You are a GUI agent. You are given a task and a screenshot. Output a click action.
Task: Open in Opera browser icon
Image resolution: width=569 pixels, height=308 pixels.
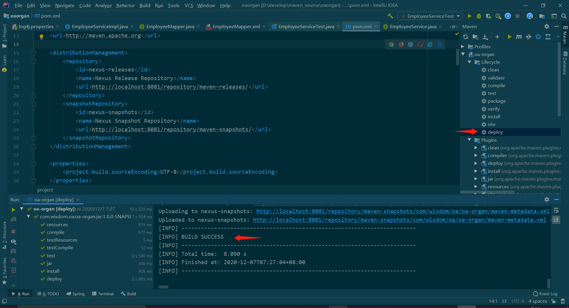[x=420, y=44]
